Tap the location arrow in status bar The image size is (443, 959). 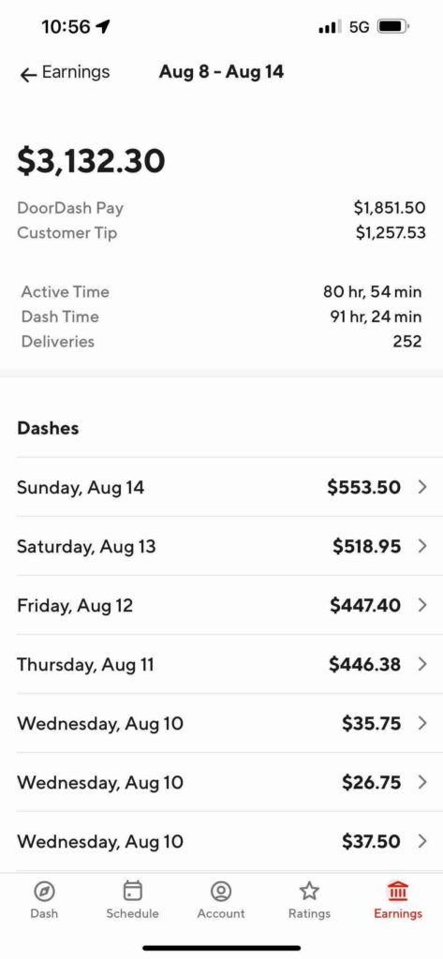coord(103,26)
